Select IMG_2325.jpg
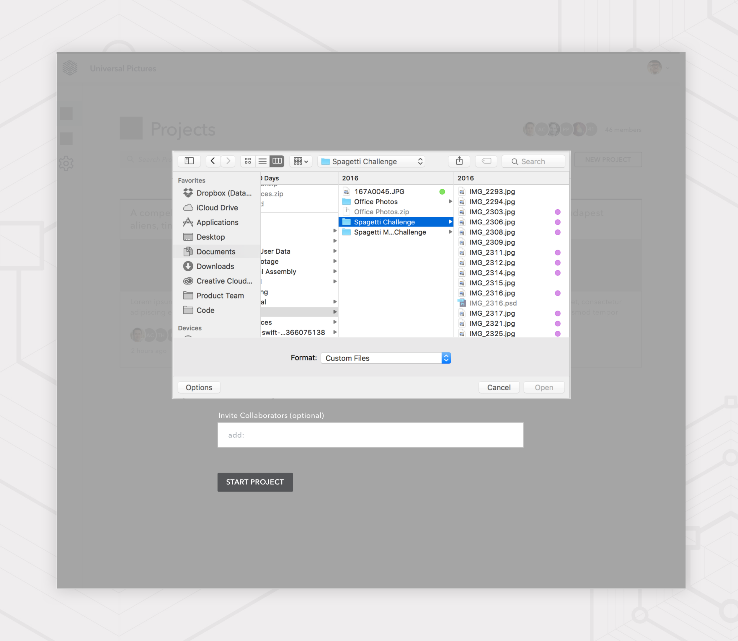Screen dimensions: 738x641 (x=511, y=333)
